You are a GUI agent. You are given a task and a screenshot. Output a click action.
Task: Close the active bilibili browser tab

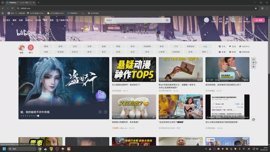[34, 3]
